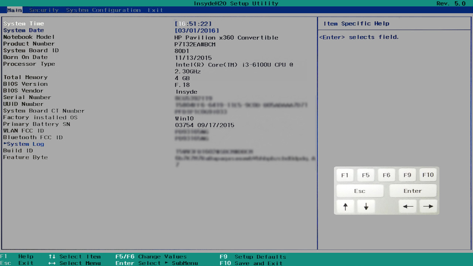Expand the System Log submenu

coord(25,144)
